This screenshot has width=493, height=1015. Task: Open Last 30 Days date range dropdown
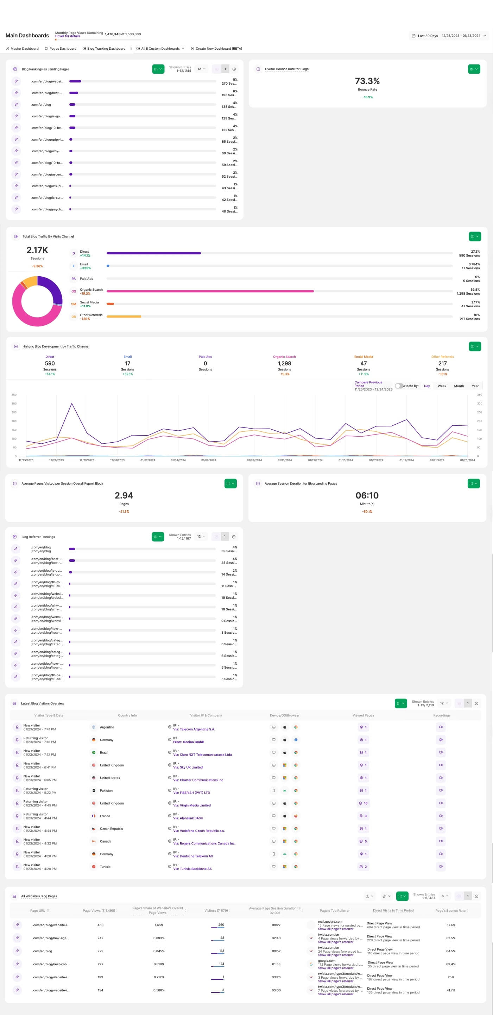click(449, 36)
